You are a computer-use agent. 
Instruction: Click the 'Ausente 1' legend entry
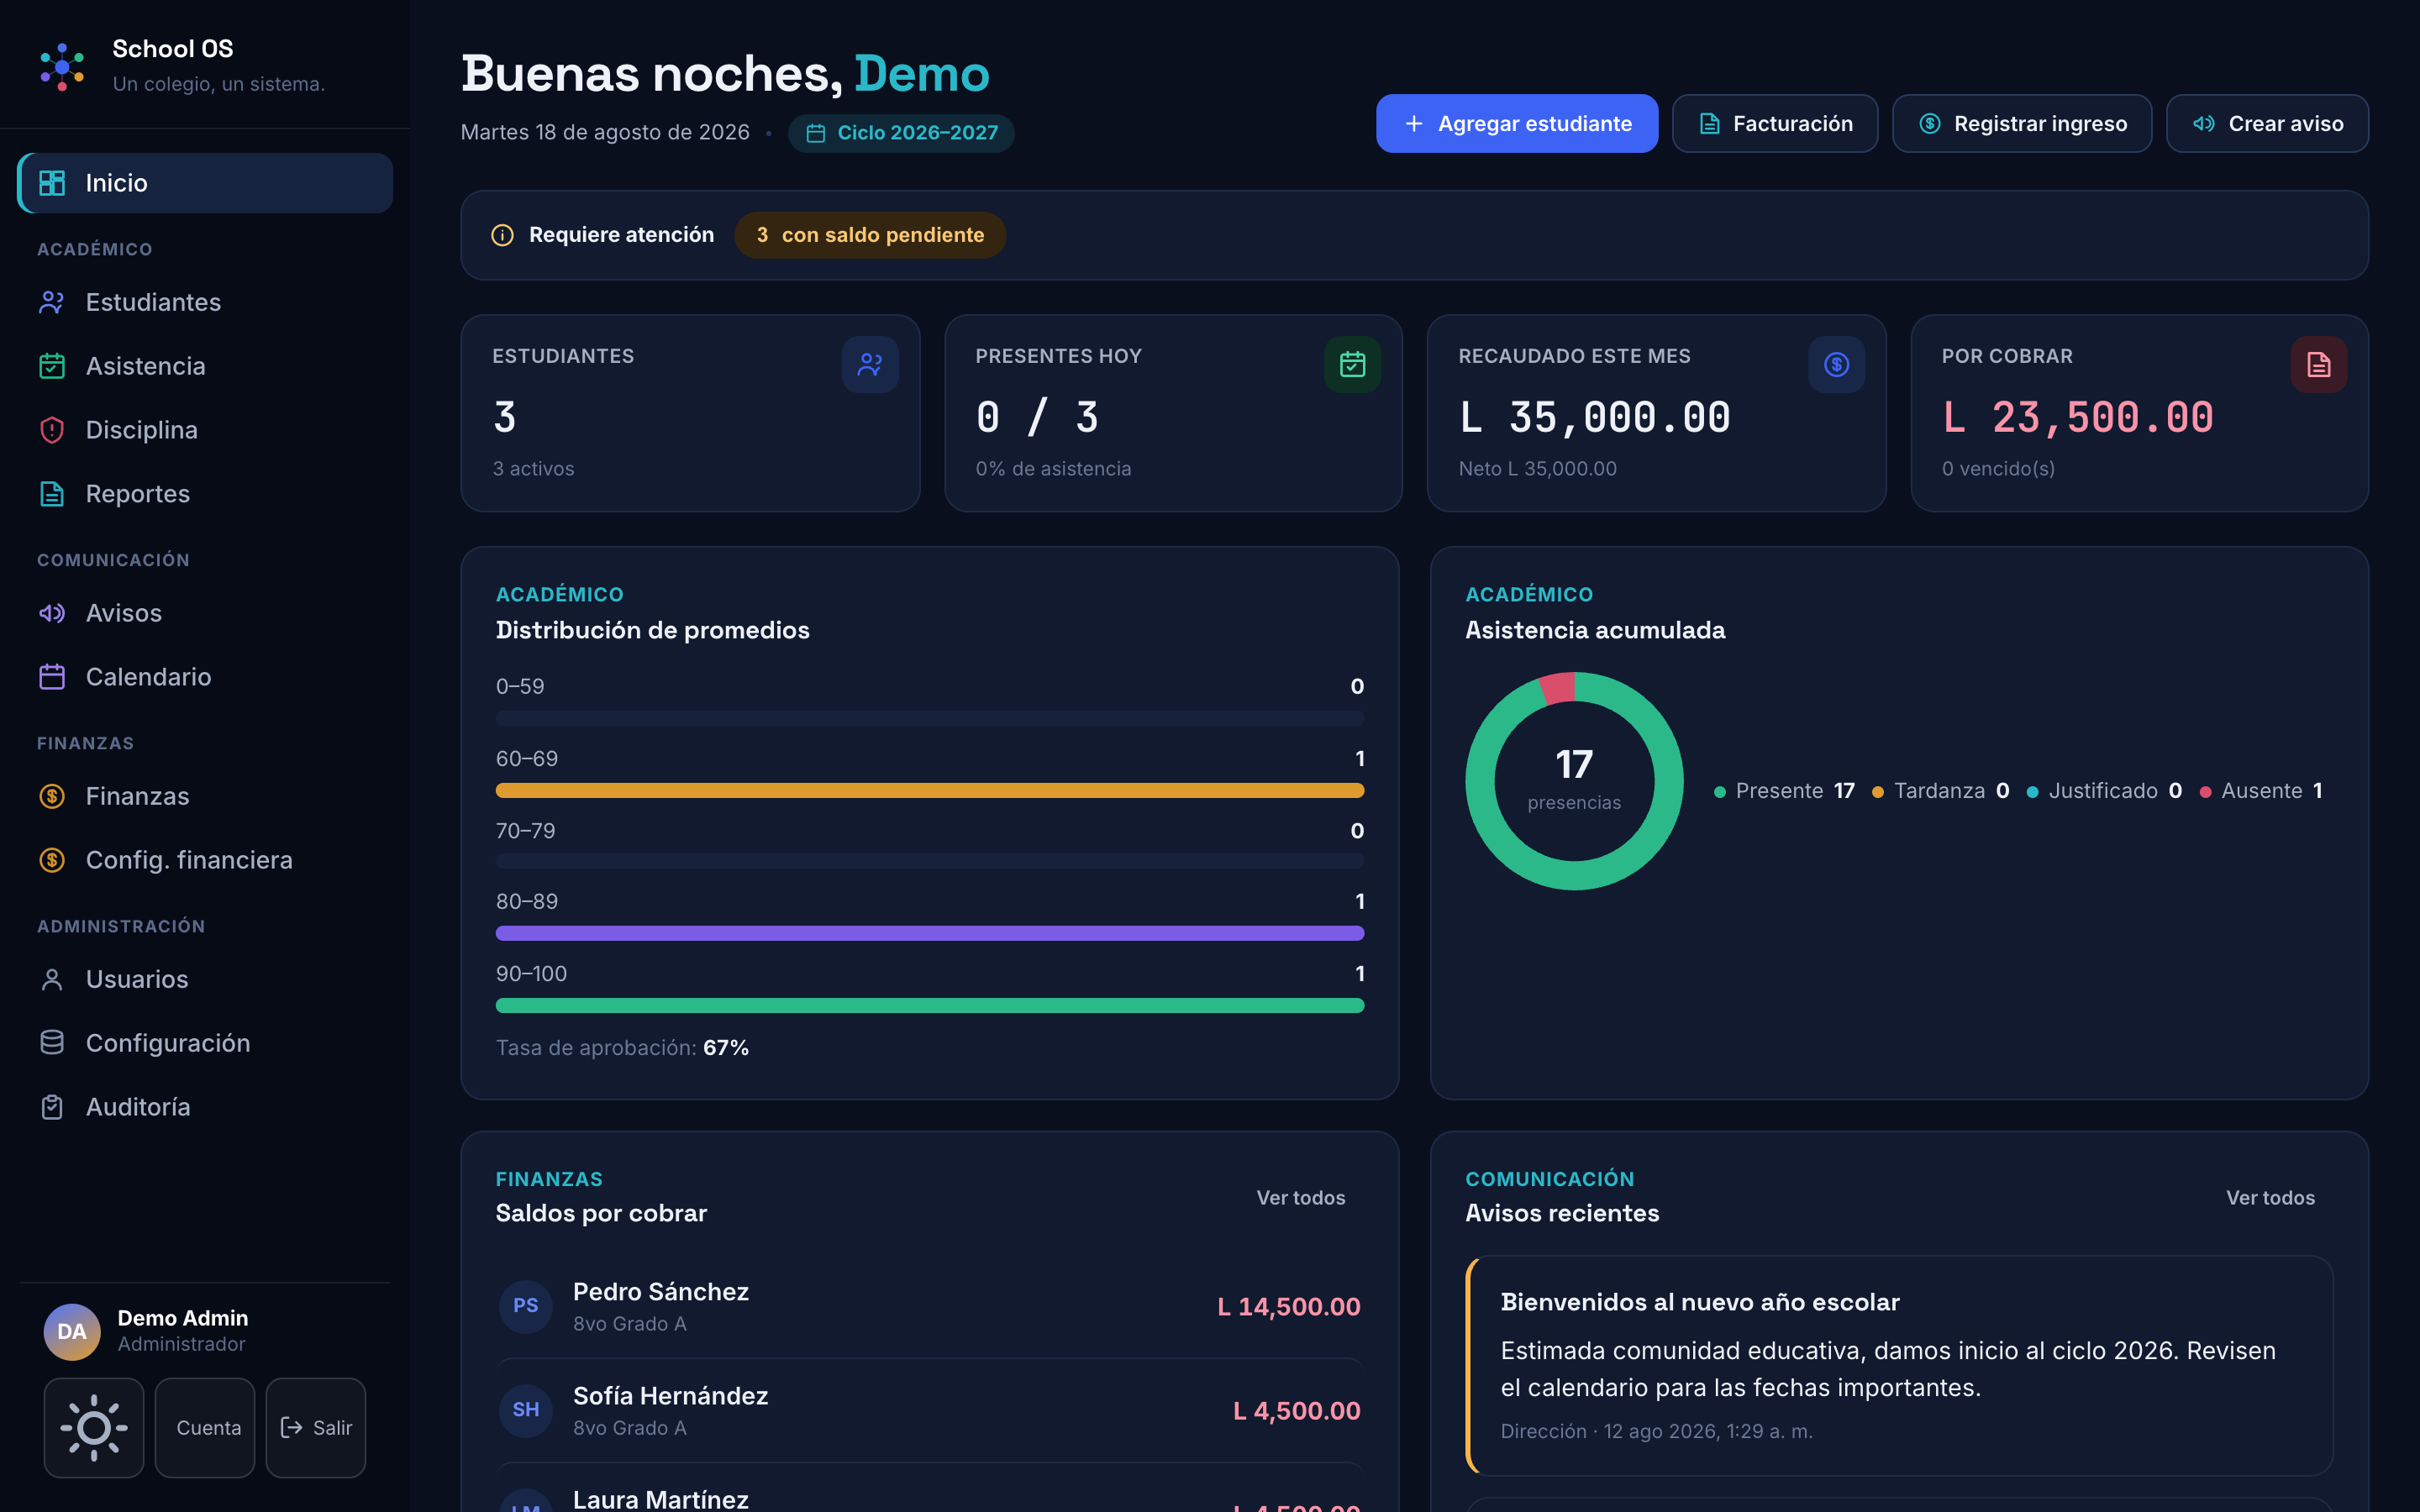[x=2261, y=791]
